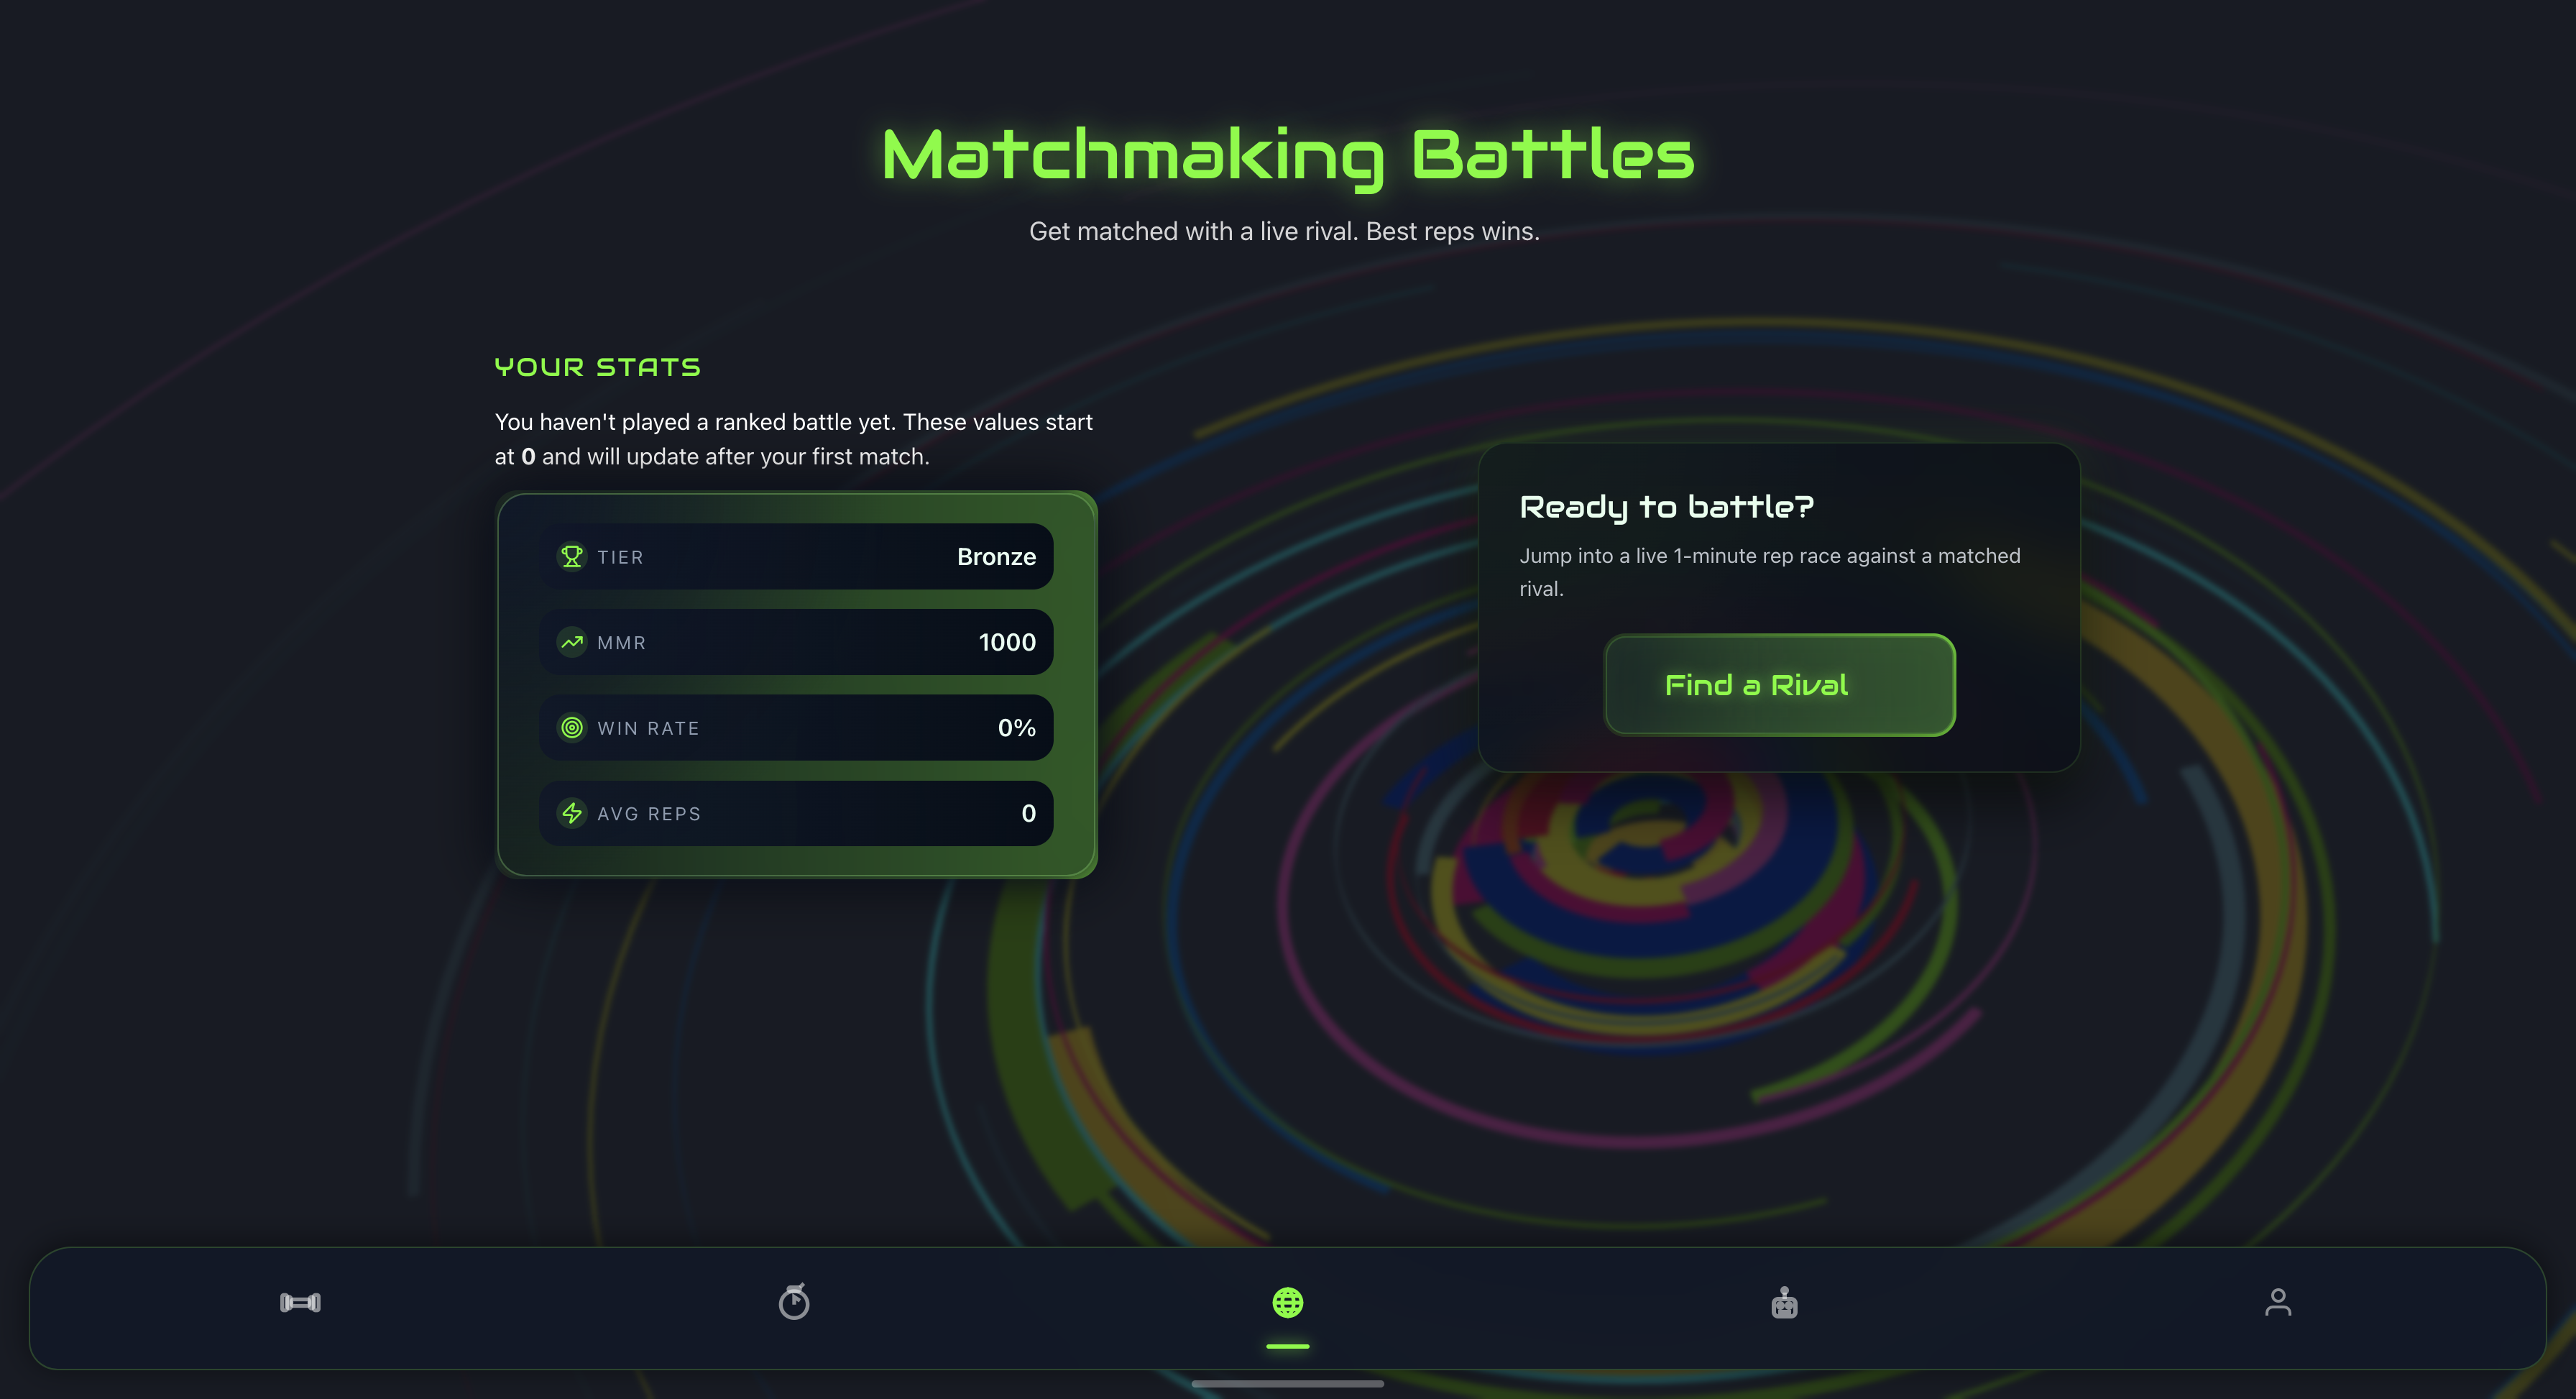Viewport: 2576px width, 1399px height.
Task: Click the Ready to battle? card title
Action: pyautogui.click(x=1666, y=507)
